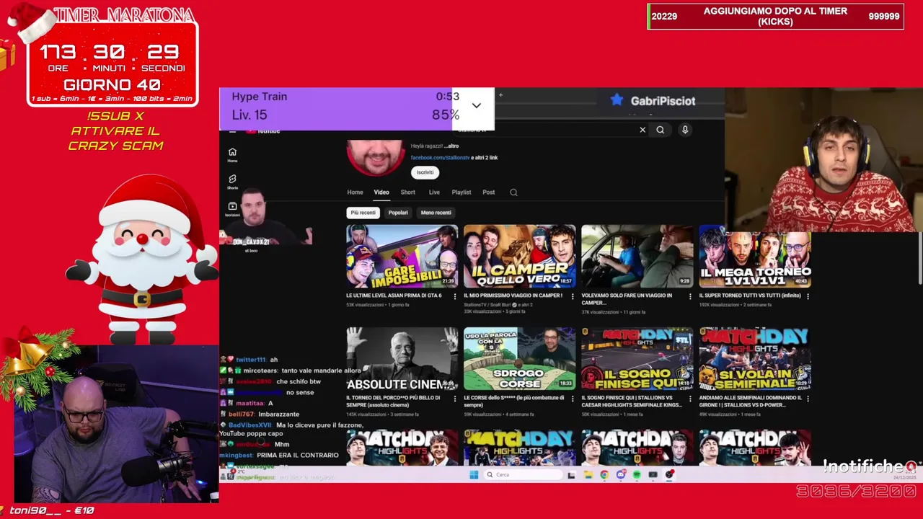Open a new browser tab with the plus

tap(500, 94)
